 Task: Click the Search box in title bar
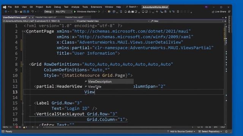tap(132, 7)
